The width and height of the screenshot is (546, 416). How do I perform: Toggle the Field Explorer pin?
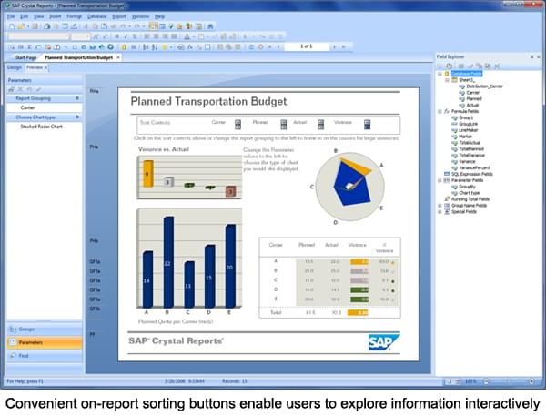531,56
